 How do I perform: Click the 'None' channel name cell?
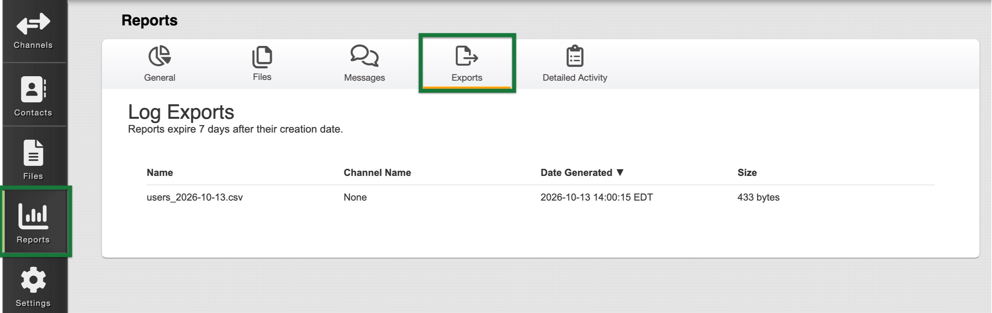355,197
